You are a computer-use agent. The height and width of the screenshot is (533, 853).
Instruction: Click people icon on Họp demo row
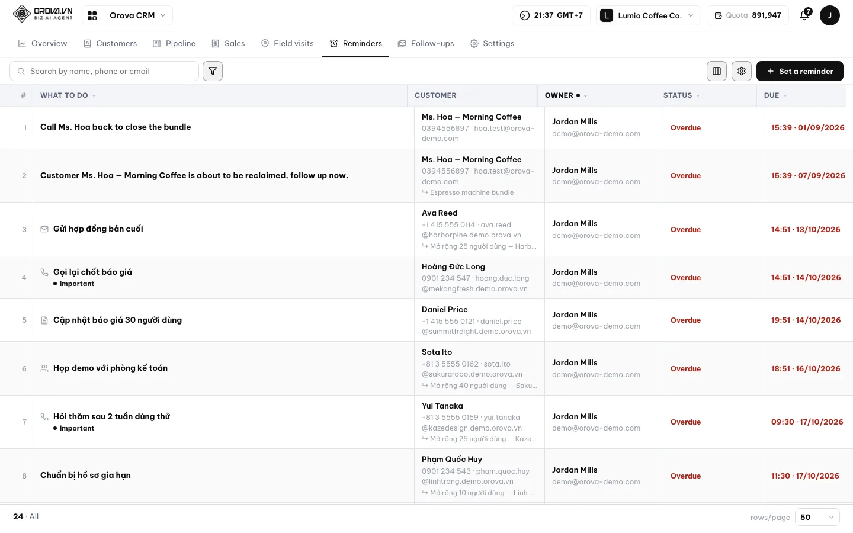(44, 368)
